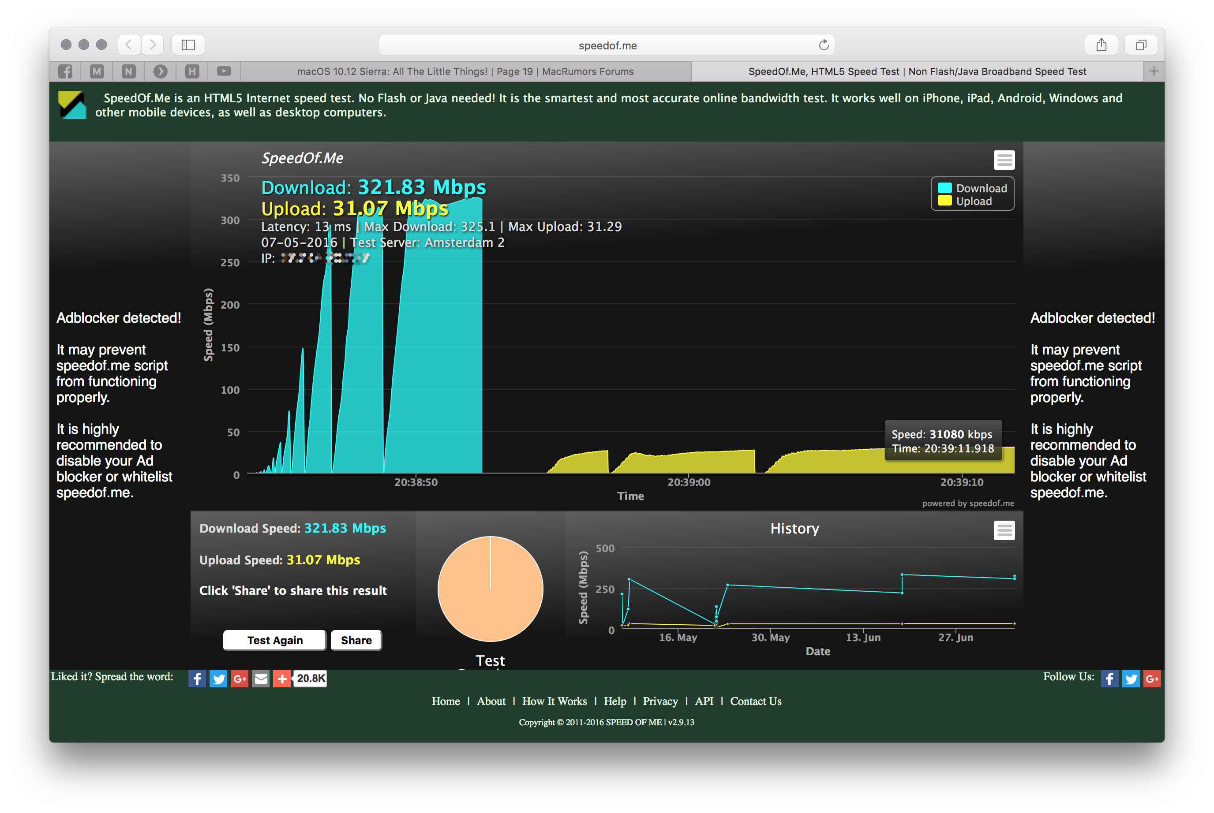Follow SpeedOf.Me on Twitter
1214x813 pixels.
(1131, 678)
